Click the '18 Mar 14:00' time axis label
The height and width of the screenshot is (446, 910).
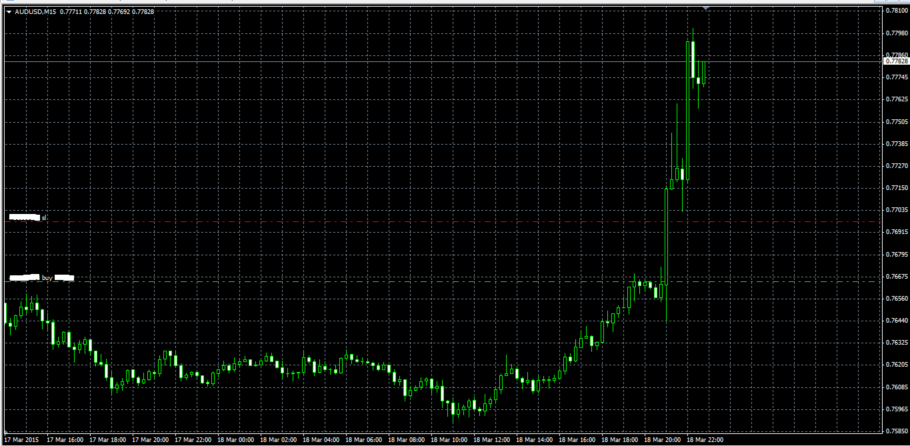(x=535, y=440)
